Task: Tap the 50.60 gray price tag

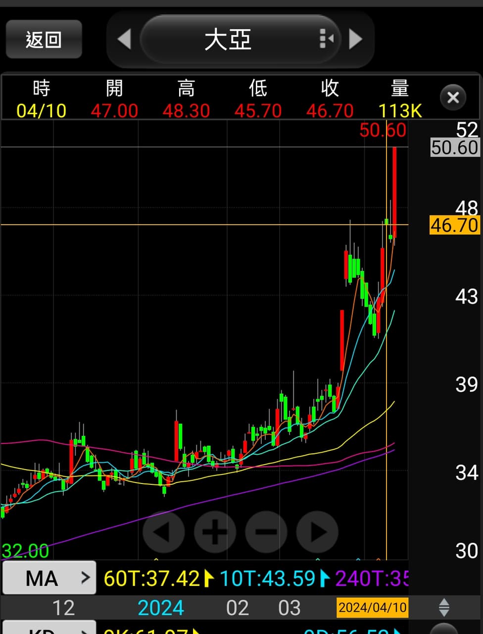Action: tap(455, 147)
